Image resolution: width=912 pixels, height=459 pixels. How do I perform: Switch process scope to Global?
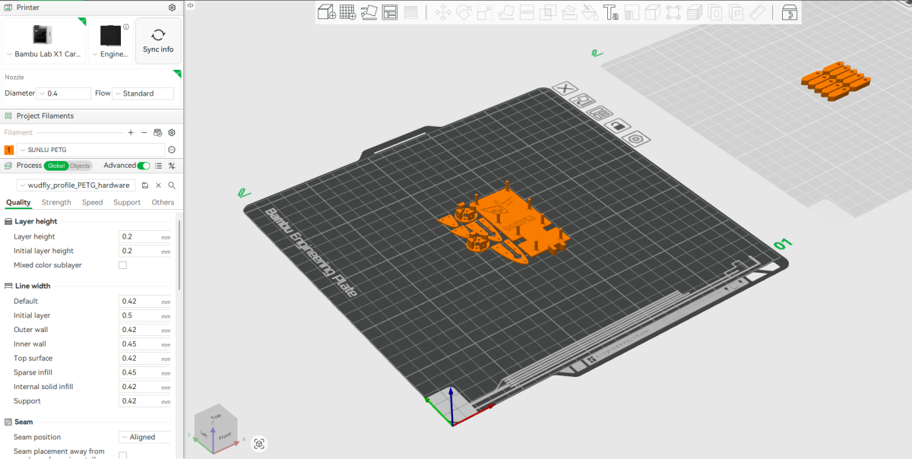pyautogui.click(x=56, y=166)
